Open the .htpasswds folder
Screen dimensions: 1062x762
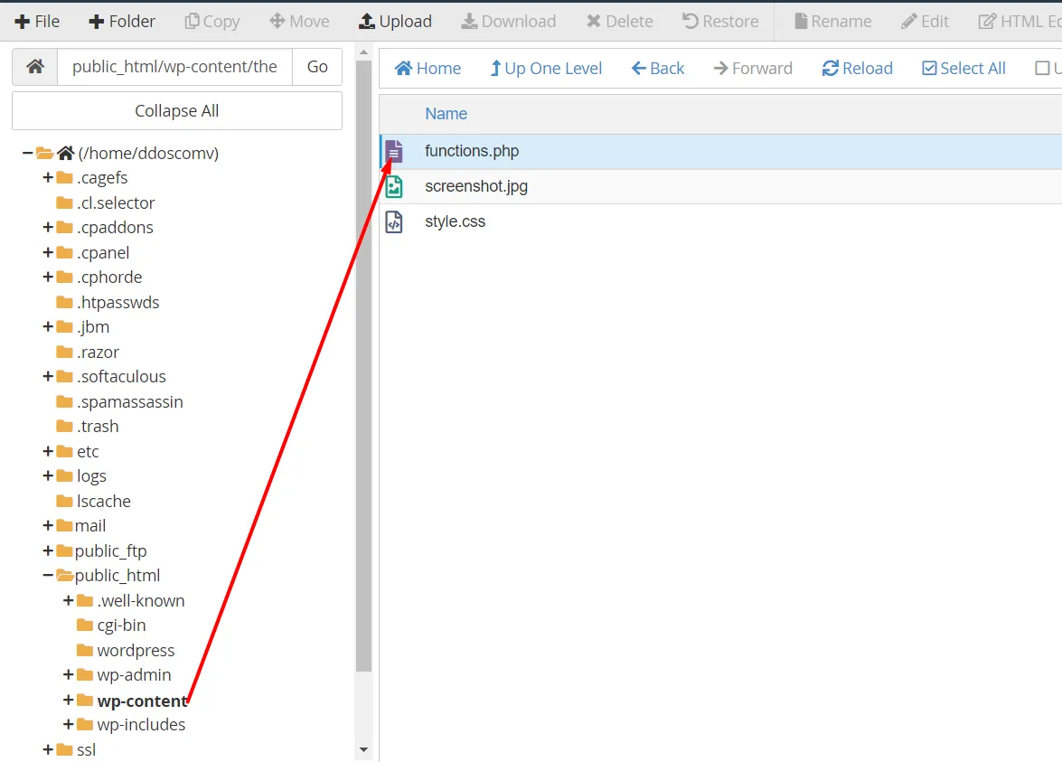click(x=117, y=302)
